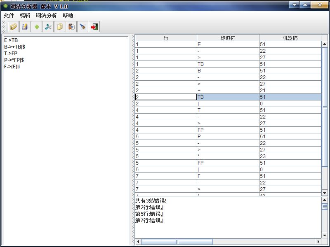
Task: Click the line B->+TB|$ in the editor
Action: point(14,47)
